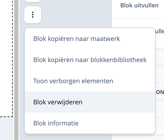
Task: Click the 'Blok uitvullen' setting row
Action: point(139,5)
